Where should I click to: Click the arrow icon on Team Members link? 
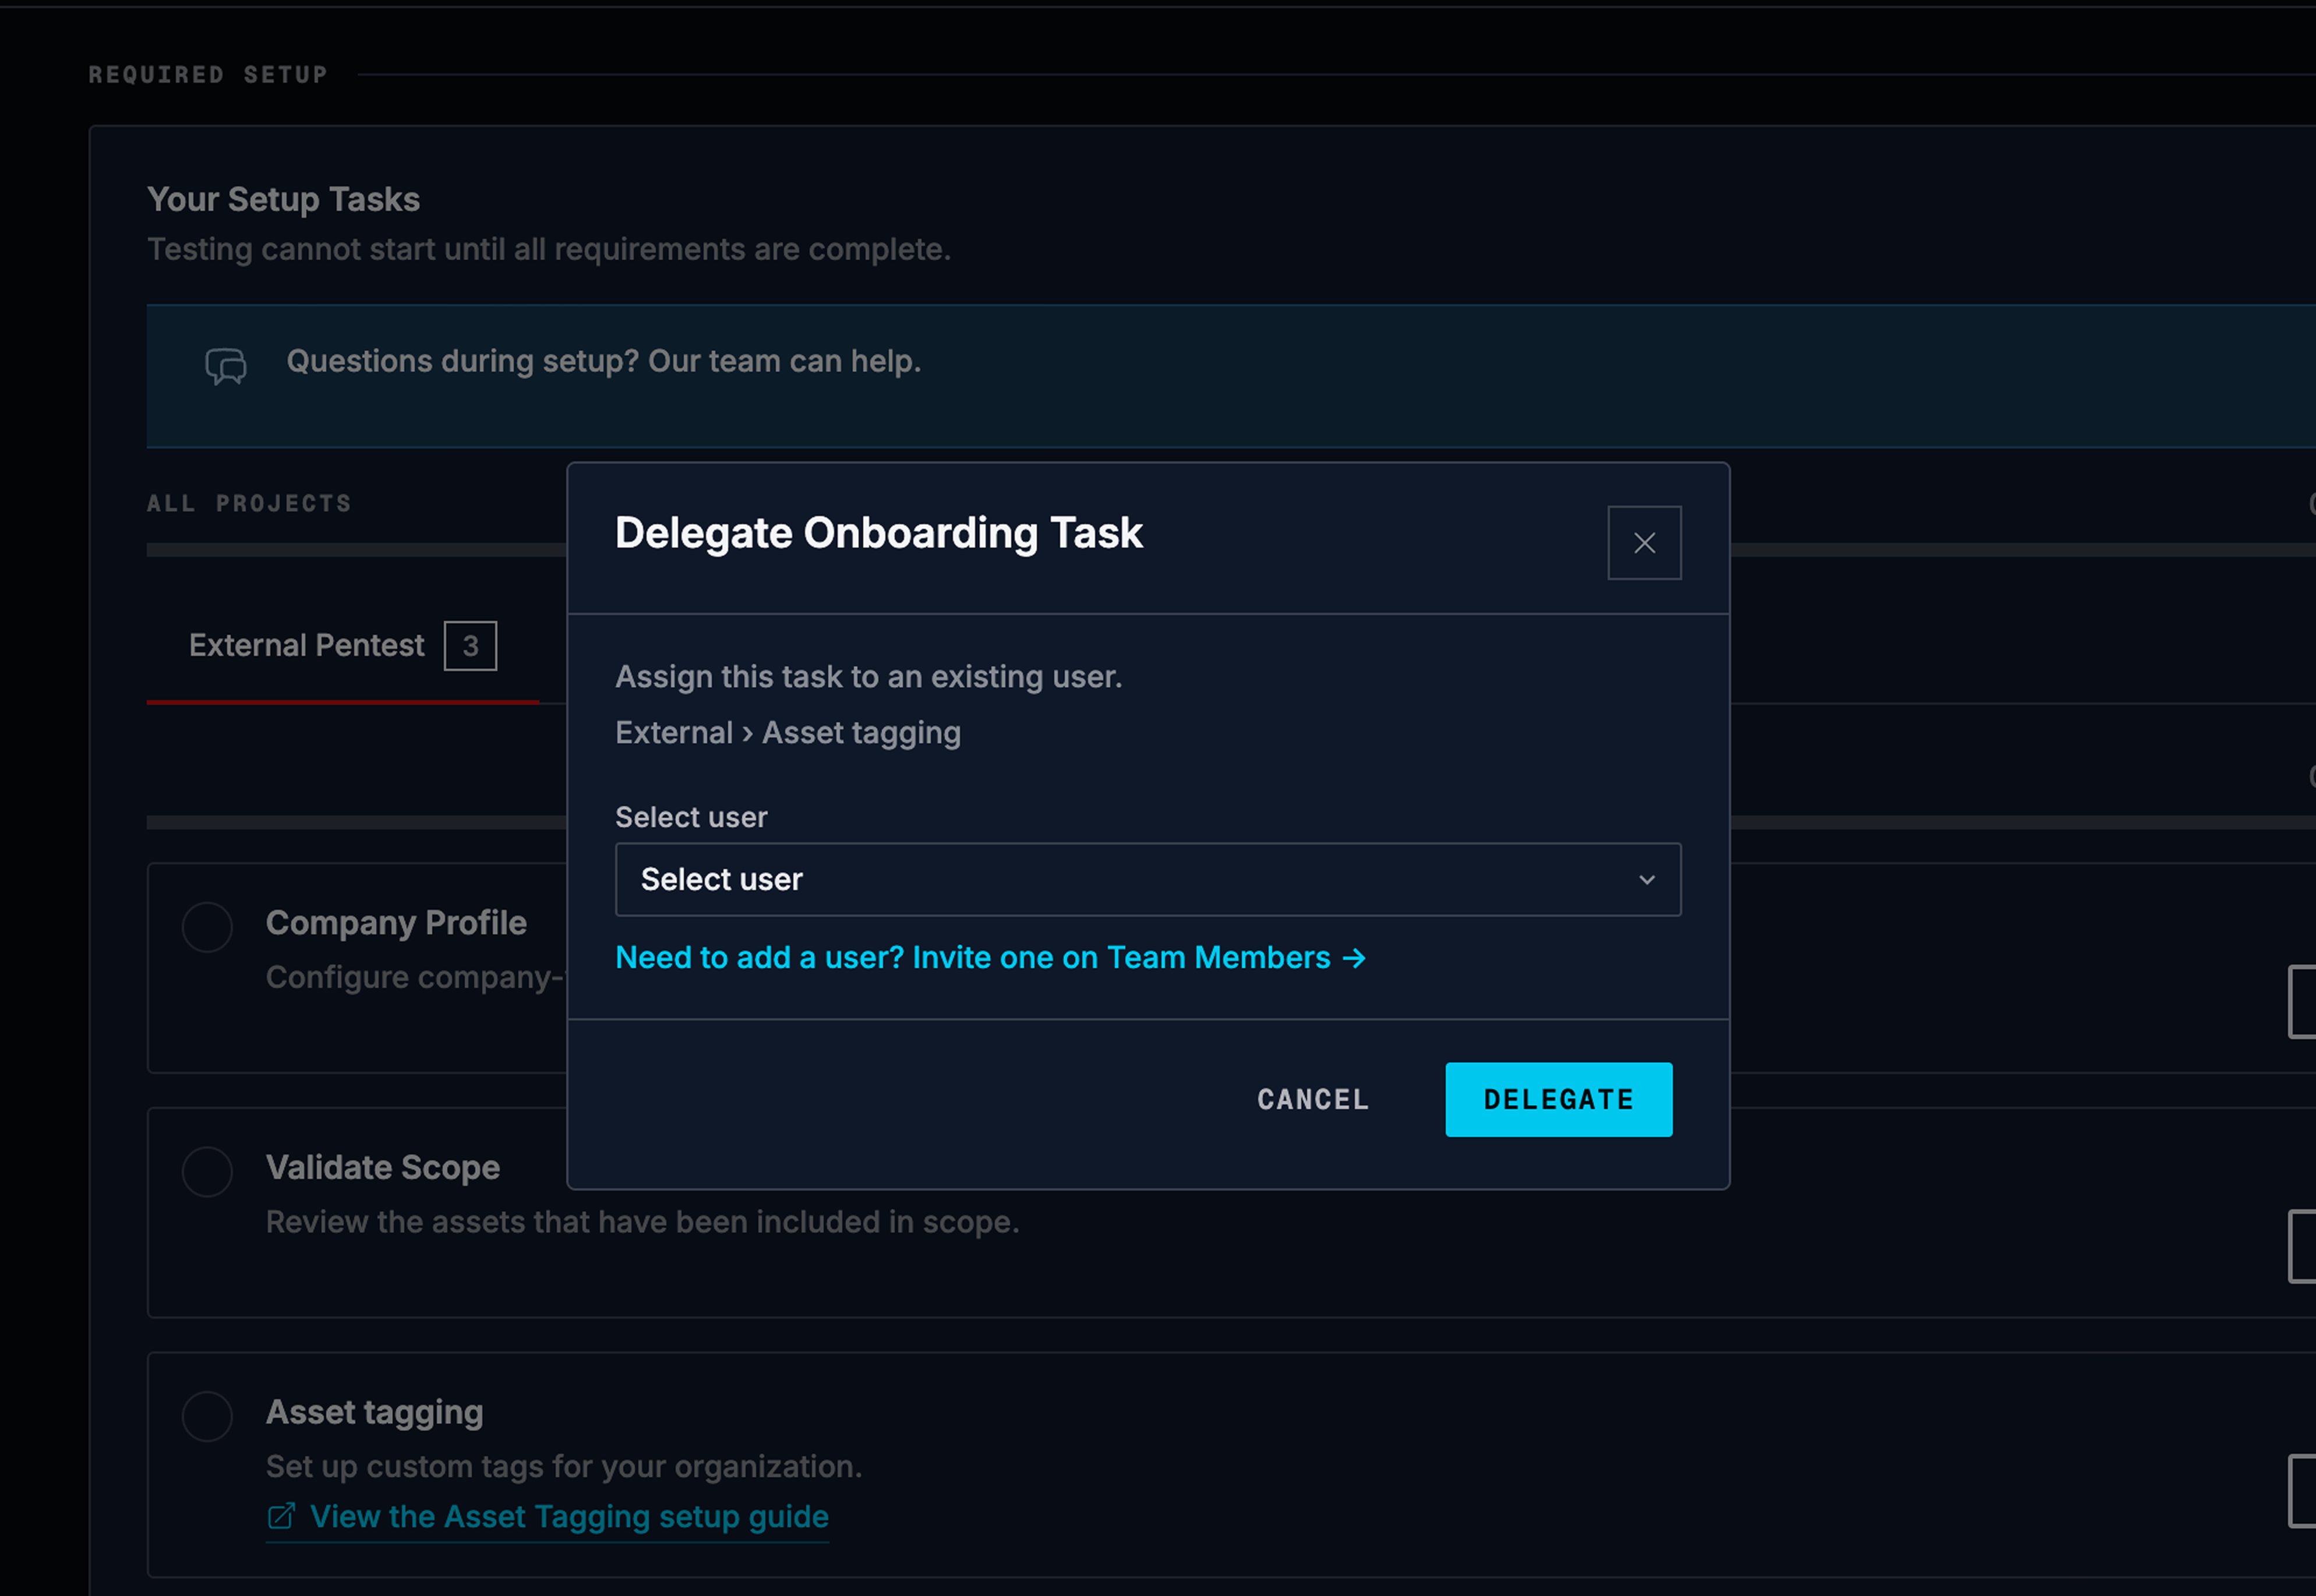pyautogui.click(x=1354, y=958)
